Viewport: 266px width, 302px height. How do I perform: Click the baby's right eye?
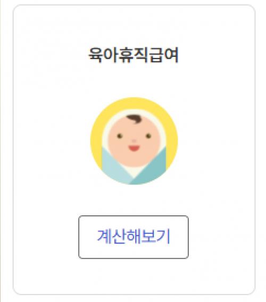pos(148,136)
